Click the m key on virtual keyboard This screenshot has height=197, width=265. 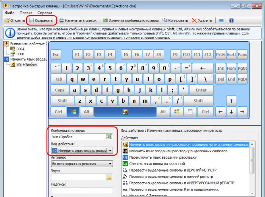145,101
